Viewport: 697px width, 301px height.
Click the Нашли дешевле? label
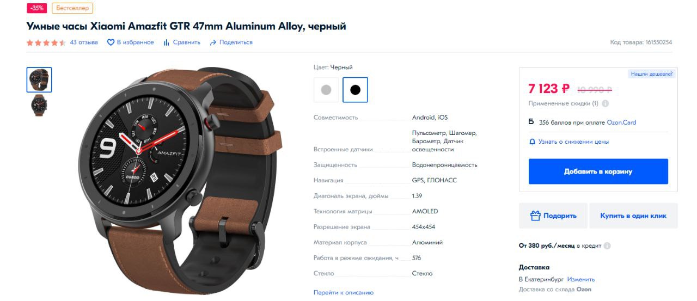coord(652,73)
